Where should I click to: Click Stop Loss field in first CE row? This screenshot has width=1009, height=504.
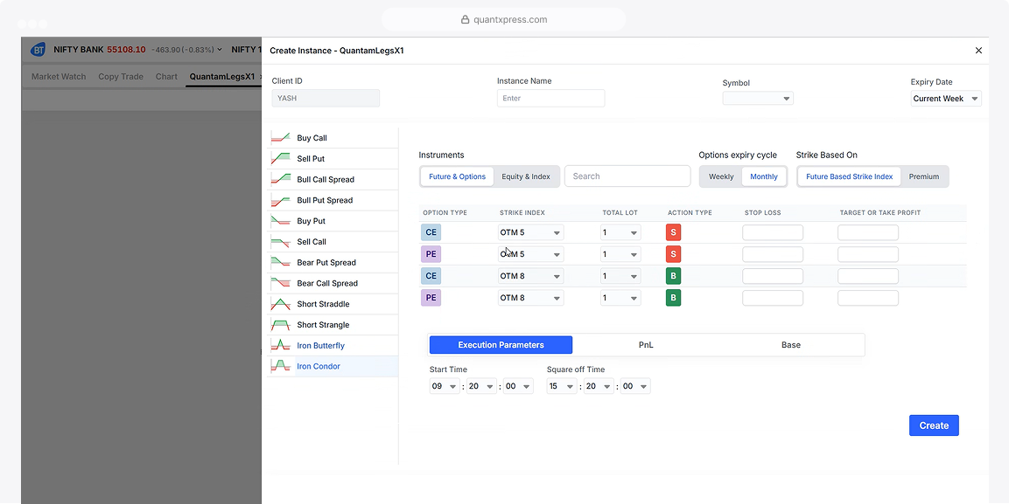click(772, 232)
